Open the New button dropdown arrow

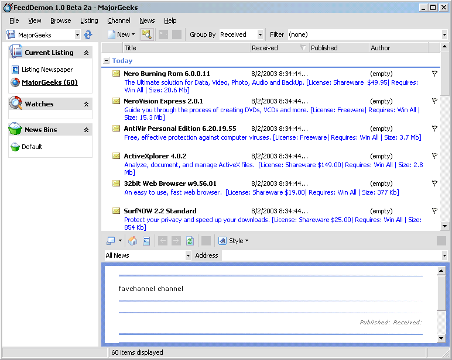point(133,34)
